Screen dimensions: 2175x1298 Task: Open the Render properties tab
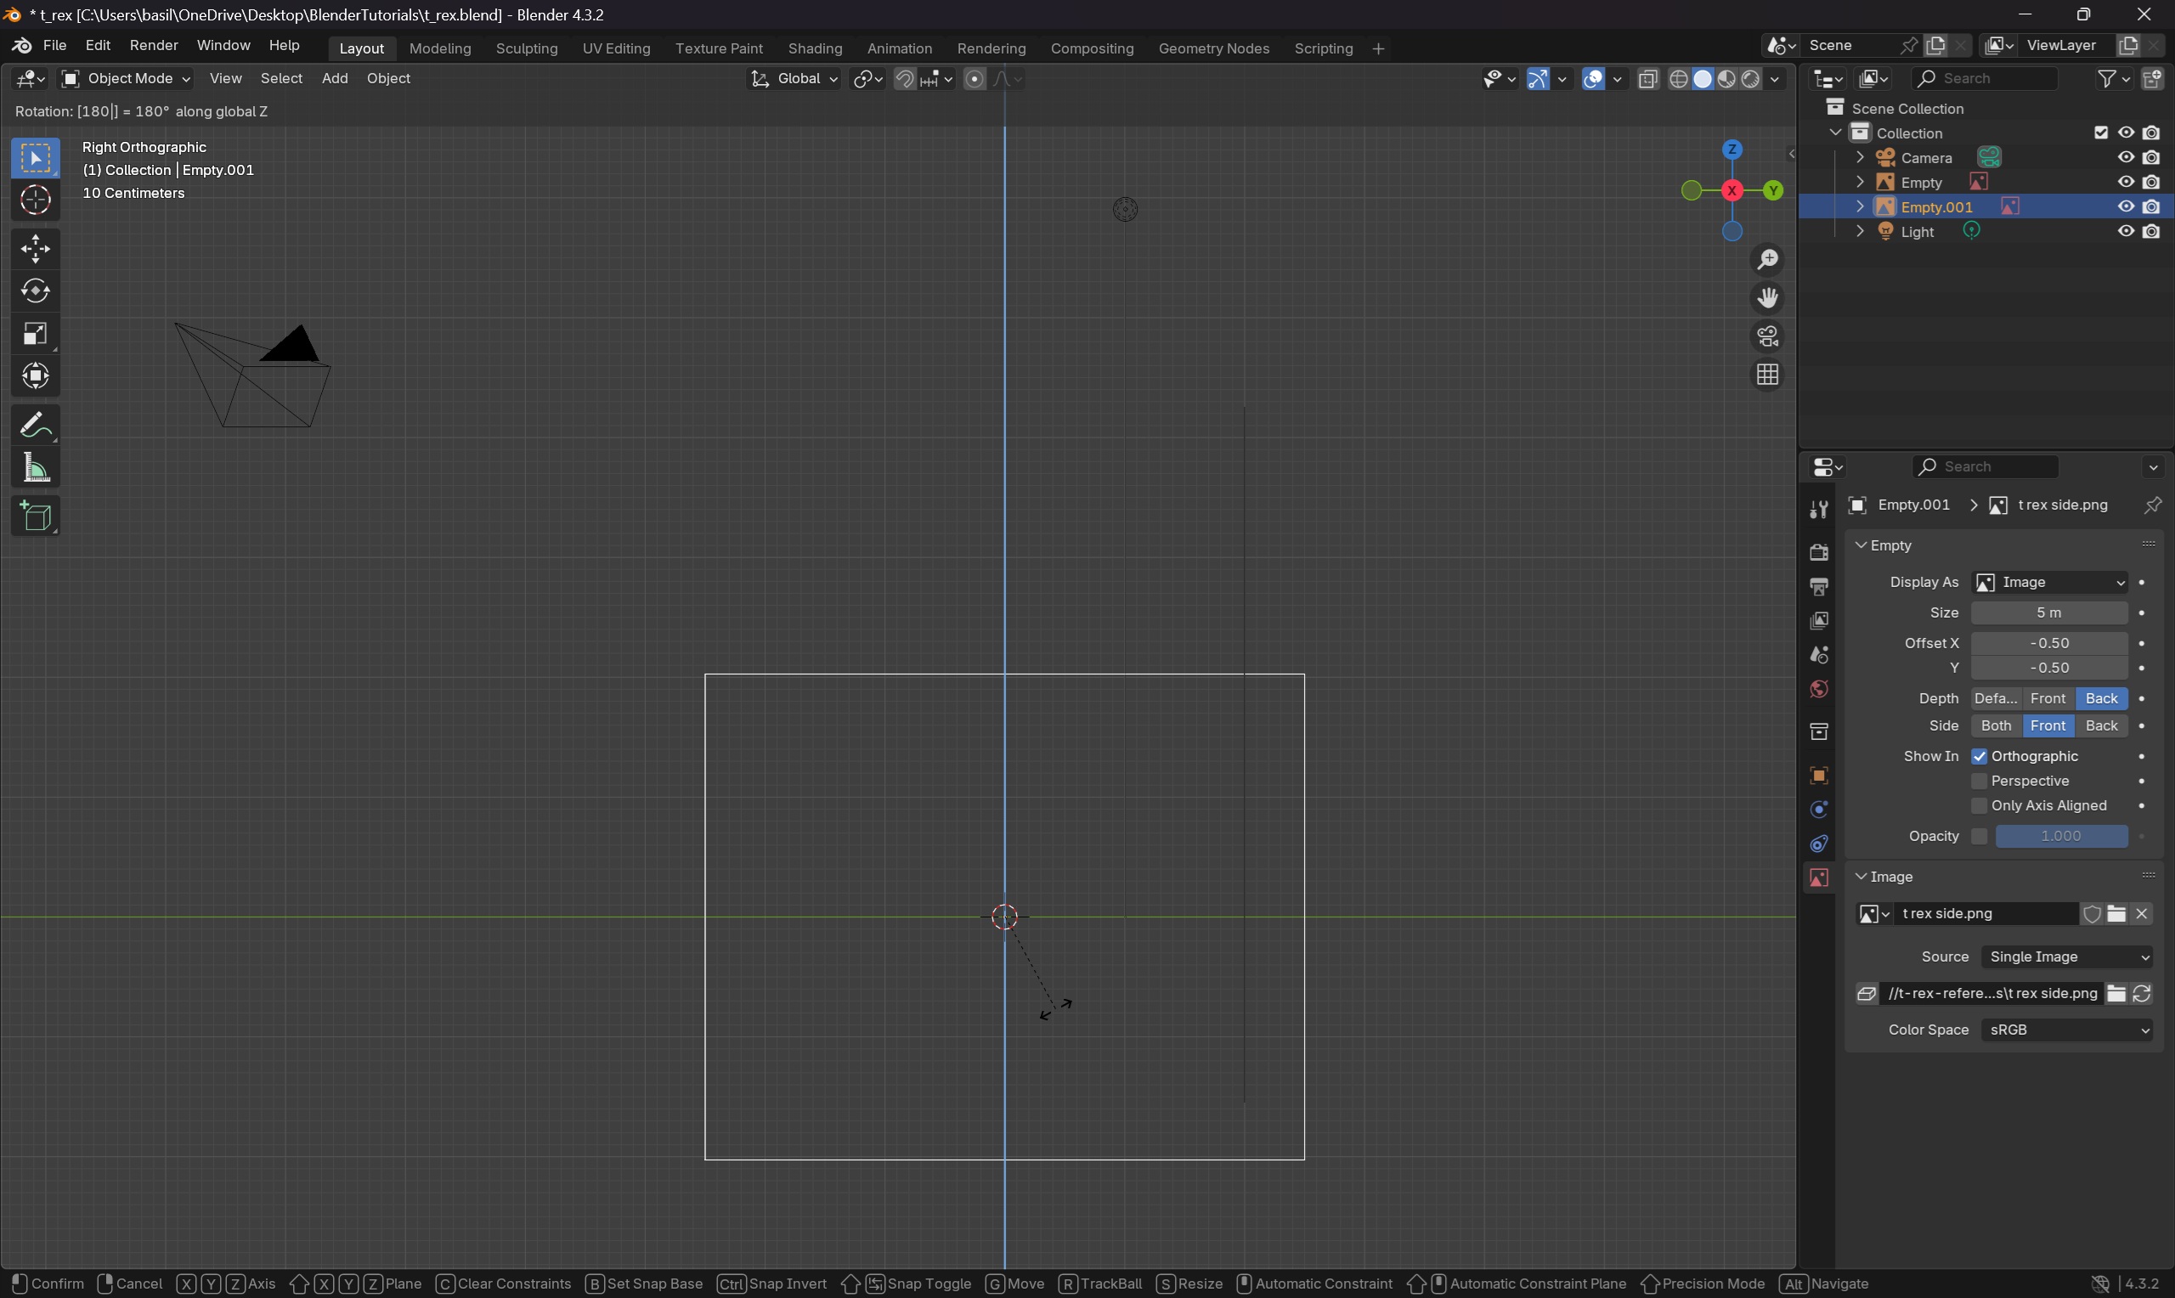tap(1818, 551)
